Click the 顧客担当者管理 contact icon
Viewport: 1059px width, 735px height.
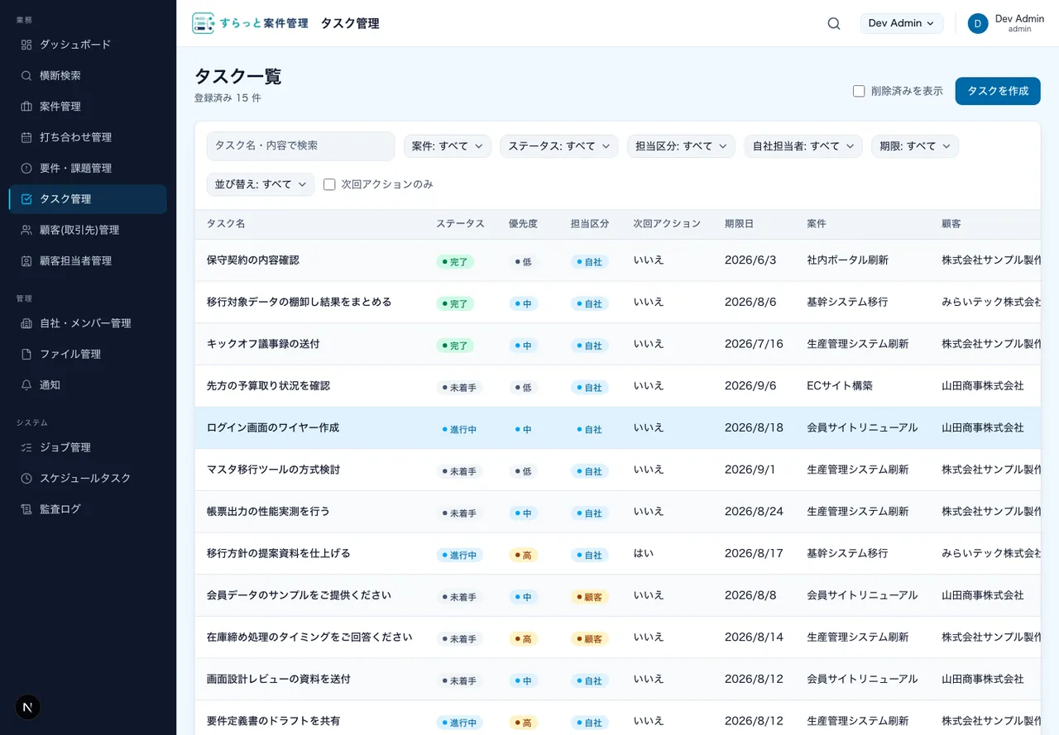26,260
